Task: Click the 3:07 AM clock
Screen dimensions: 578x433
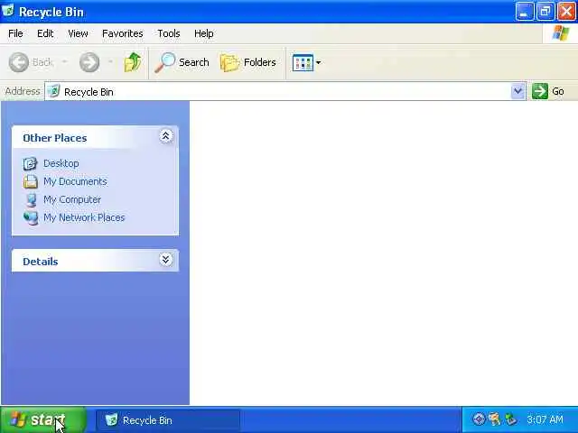Action: tap(545, 419)
